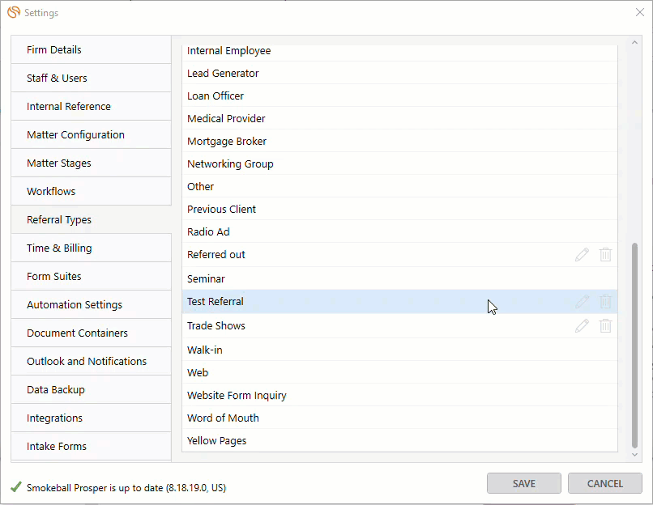Edit the Test Referral entry
The image size is (653, 505).
point(582,302)
